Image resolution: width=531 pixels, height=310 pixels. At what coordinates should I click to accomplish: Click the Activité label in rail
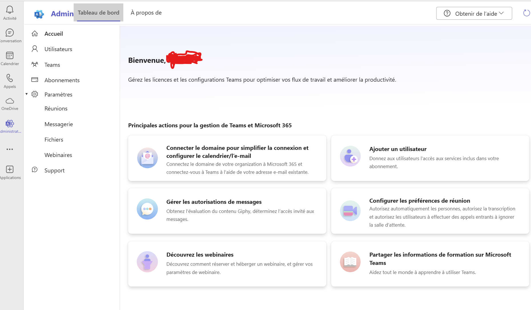(10, 18)
